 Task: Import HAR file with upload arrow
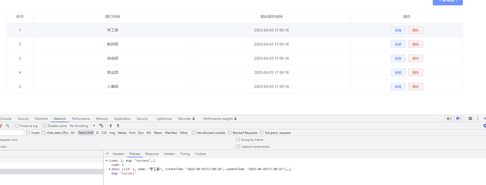tap(111, 126)
